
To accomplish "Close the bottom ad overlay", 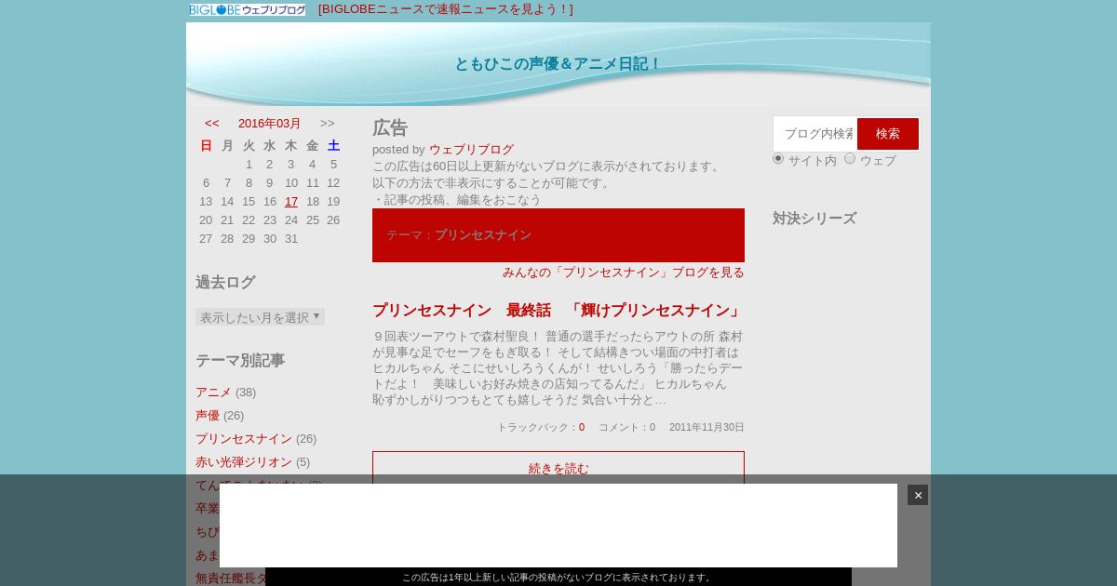I will [918, 495].
